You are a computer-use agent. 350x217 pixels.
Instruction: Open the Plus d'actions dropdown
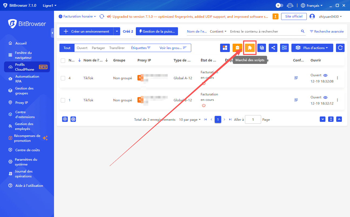pos(312,48)
